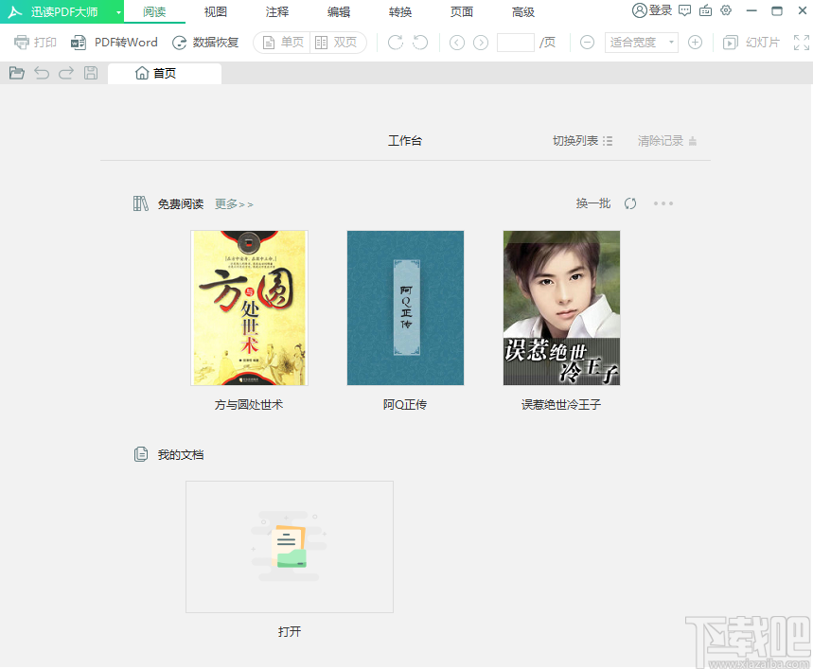This screenshot has width=813, height=669.
Task: Click the three-dot more options next to 换一批
Action: pyautogui.click(x=663, y=203)
